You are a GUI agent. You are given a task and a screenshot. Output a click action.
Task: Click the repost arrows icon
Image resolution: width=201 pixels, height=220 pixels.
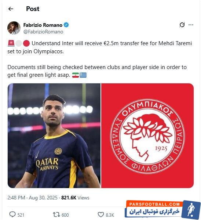pos(56,214)
